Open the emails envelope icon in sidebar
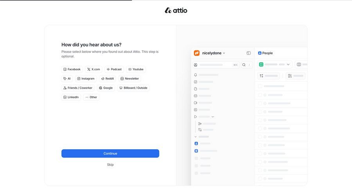 tap(196, 96)
